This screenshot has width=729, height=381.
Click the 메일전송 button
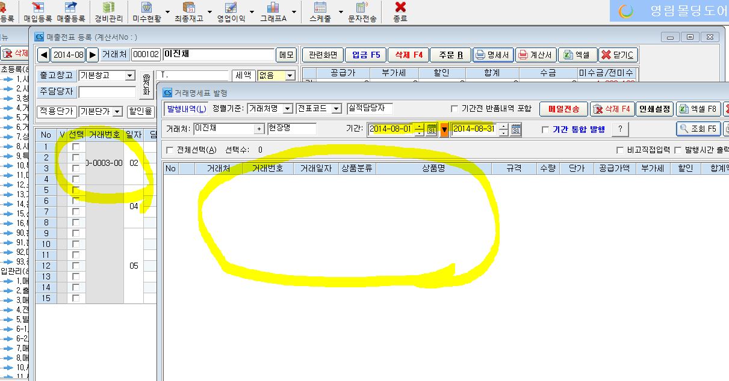[563, 109]
